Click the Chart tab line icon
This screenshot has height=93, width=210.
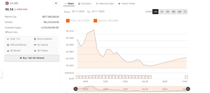(66, 4)
